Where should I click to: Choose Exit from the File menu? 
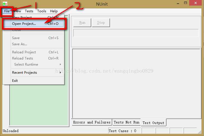coord(34,80)
